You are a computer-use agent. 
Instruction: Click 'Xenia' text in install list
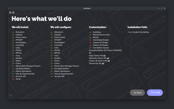tap(18, 79)
